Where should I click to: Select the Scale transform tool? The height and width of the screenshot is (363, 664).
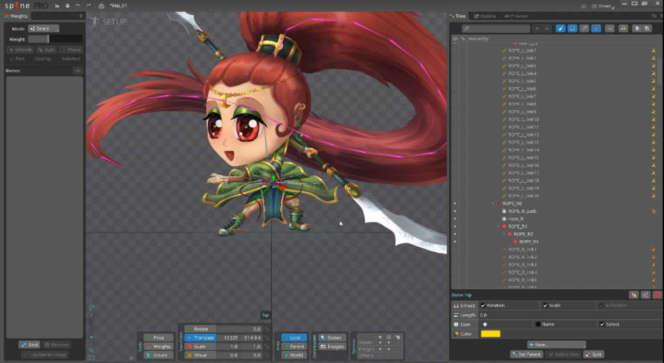click(x=200, y=346)
